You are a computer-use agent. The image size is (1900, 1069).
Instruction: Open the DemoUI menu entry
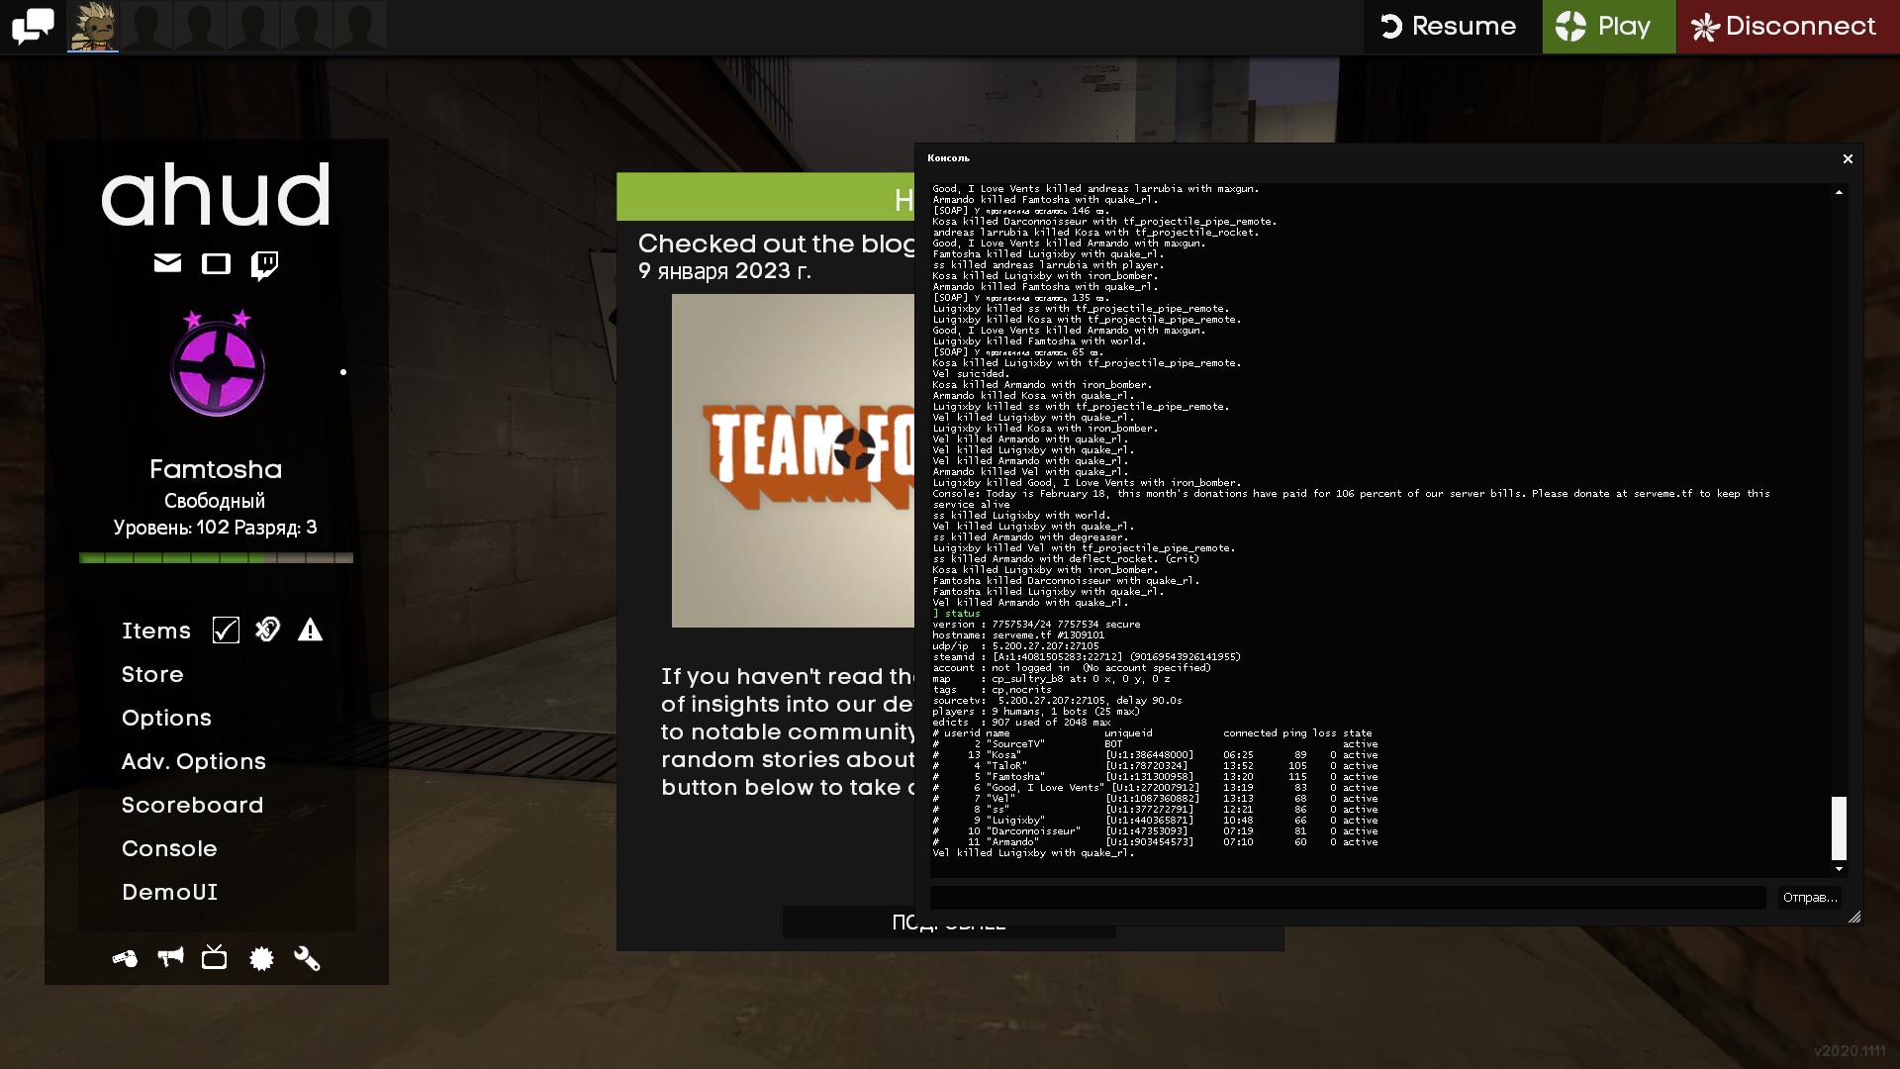(169, 892)
